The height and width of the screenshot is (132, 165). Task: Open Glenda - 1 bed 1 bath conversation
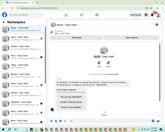point(22,94)
